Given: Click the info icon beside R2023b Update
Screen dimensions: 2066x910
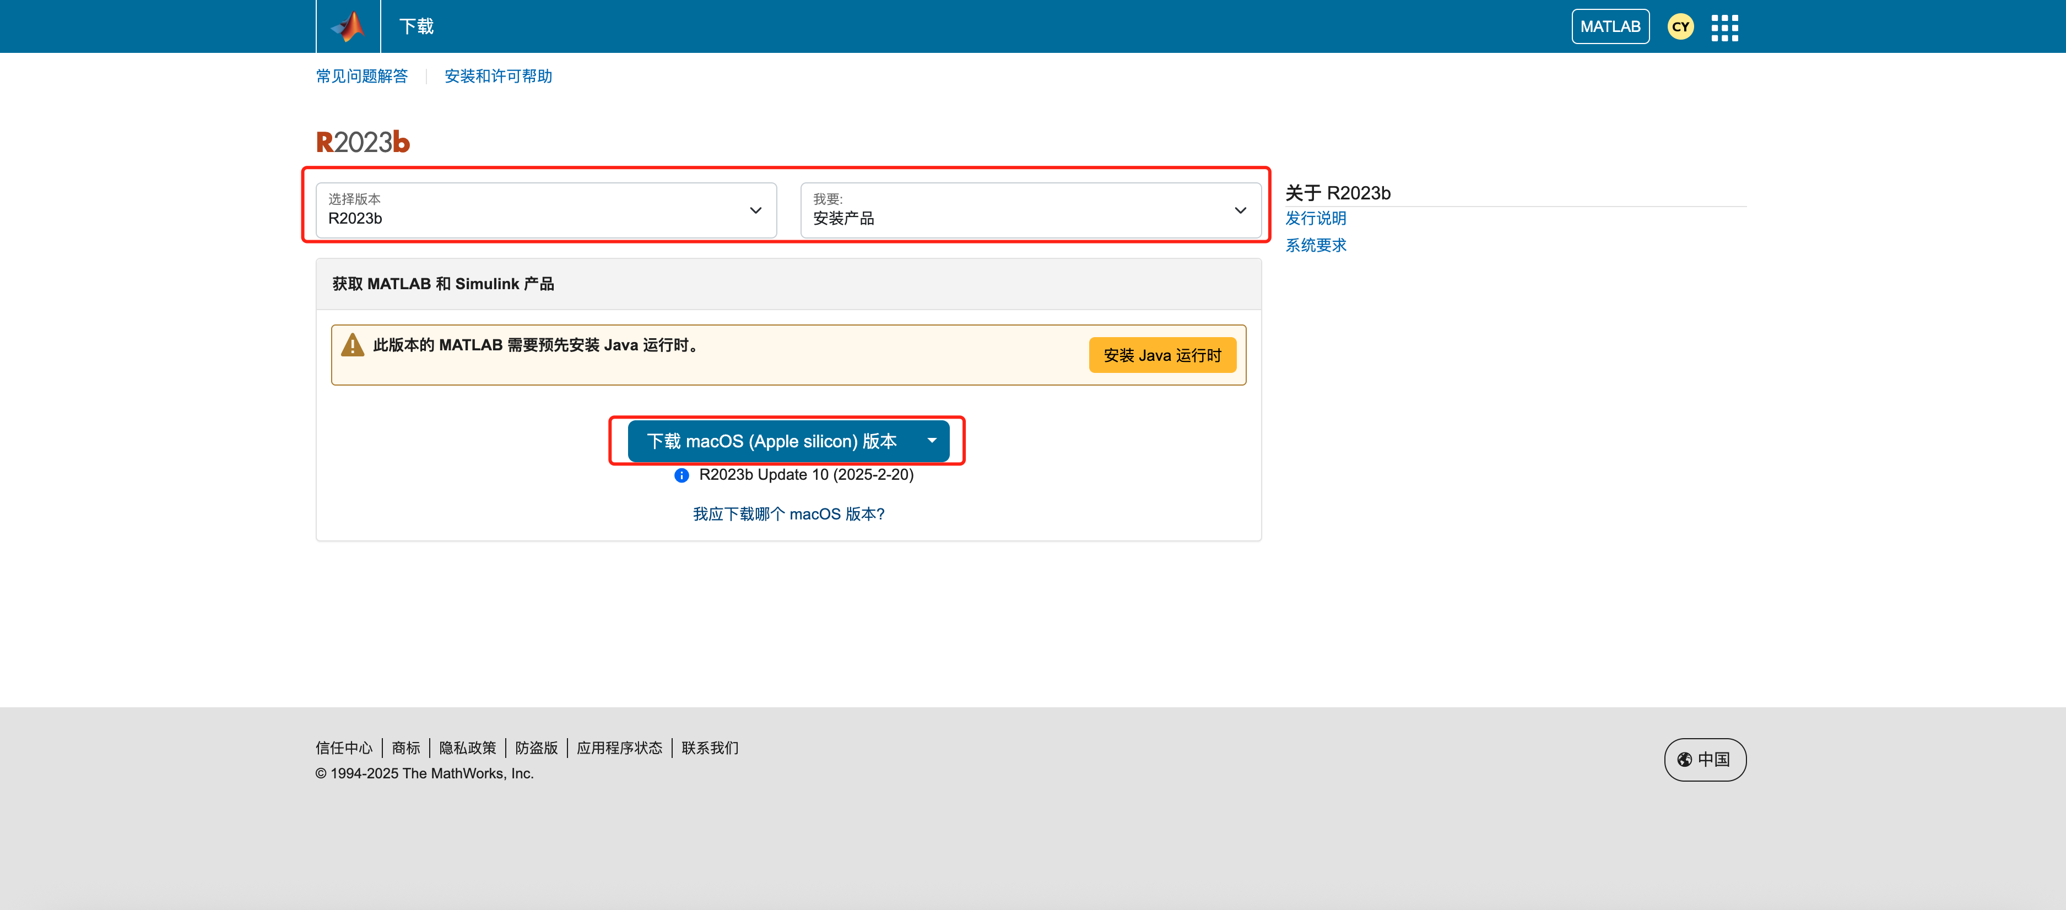Looking at the screenshot, I should pyautogui.click(x=682, y=475).
